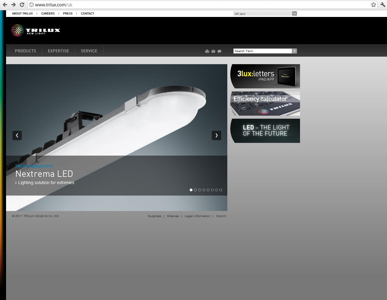This screenshot has height=300, width=387.
Task: Submit search with the arrow button
Action: (x=294, y=51)
